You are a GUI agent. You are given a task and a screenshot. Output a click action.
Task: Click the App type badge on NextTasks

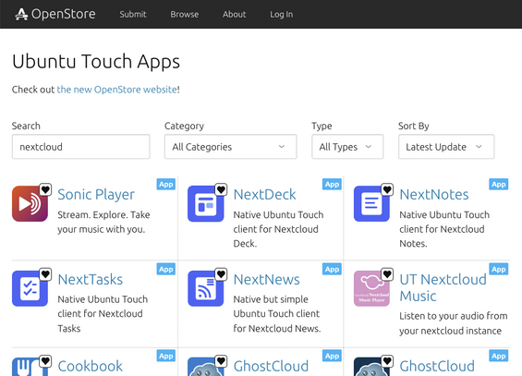[x=165, y=269]
